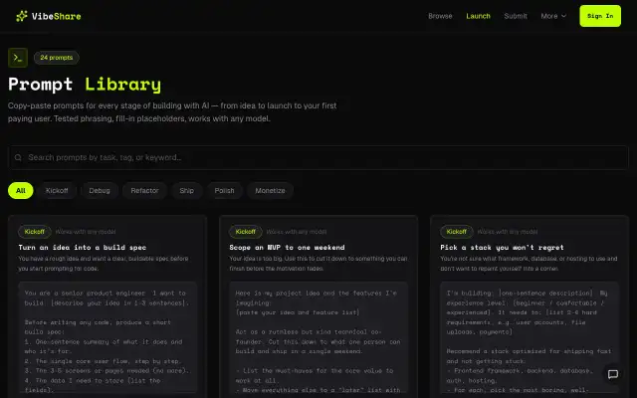Click Kickoff tag on build spec card
The image size is (637, 398).
(35, 232)
